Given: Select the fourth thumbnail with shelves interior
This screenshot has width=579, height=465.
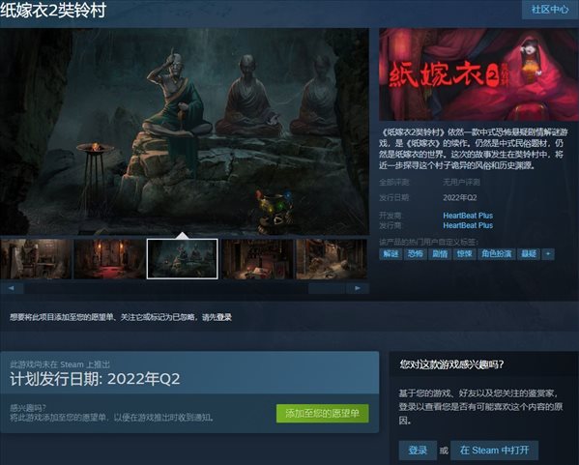Looking at the screenshot, I should pos(258,259).
